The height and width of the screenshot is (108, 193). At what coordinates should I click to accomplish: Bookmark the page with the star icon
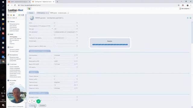tap(179, 5)
